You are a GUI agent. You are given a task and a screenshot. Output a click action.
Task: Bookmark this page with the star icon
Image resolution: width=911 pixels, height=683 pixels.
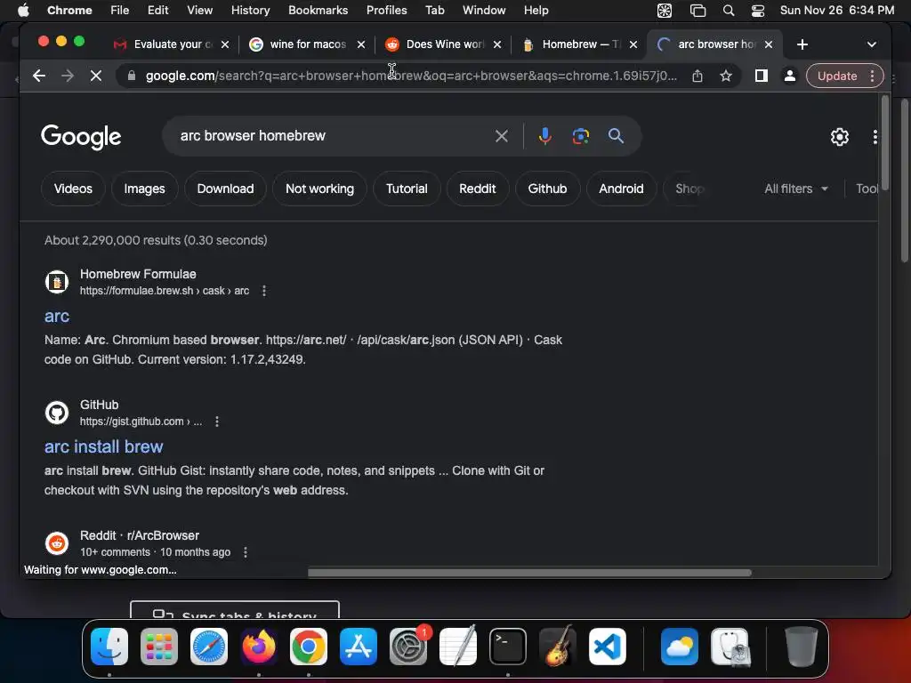tap(726, 76)
